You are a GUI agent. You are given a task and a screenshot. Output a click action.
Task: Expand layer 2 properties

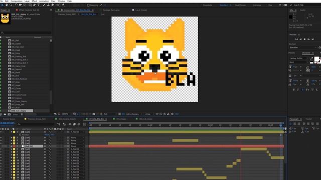[x=11, y=138]
